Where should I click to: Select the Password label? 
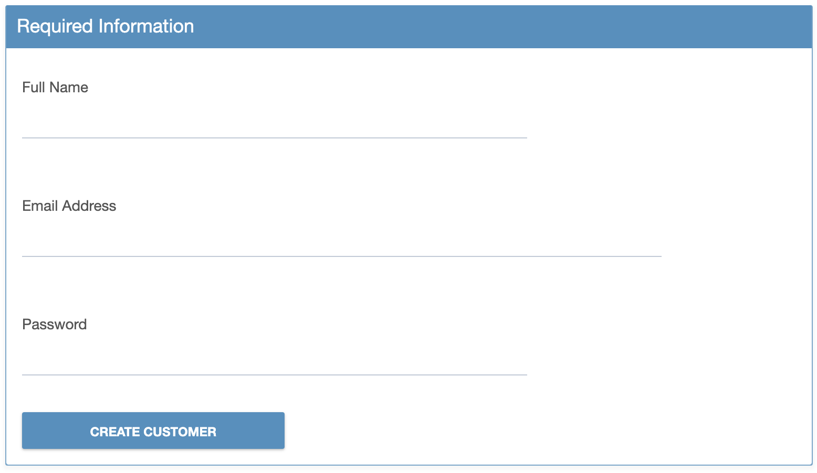pyautogui.click(x=54, y=325)
